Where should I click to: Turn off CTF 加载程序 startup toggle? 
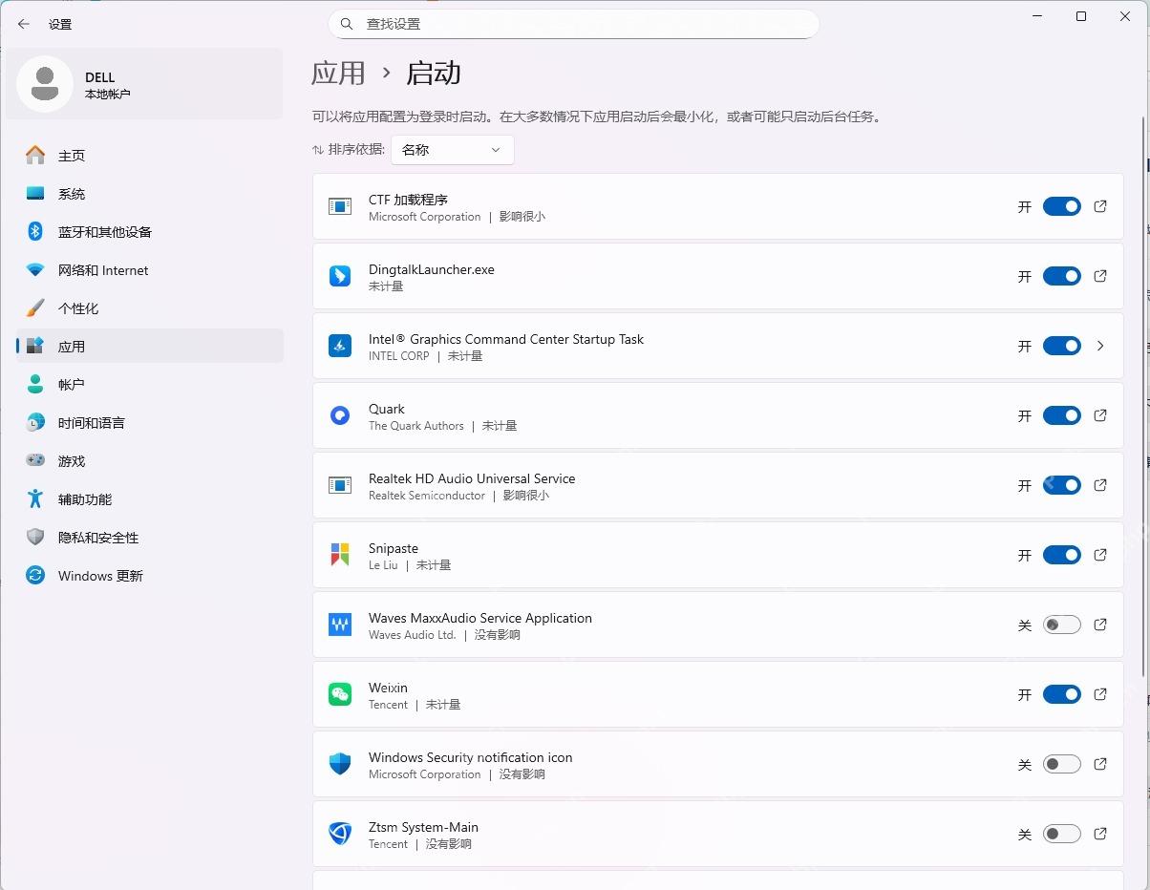1061,206
